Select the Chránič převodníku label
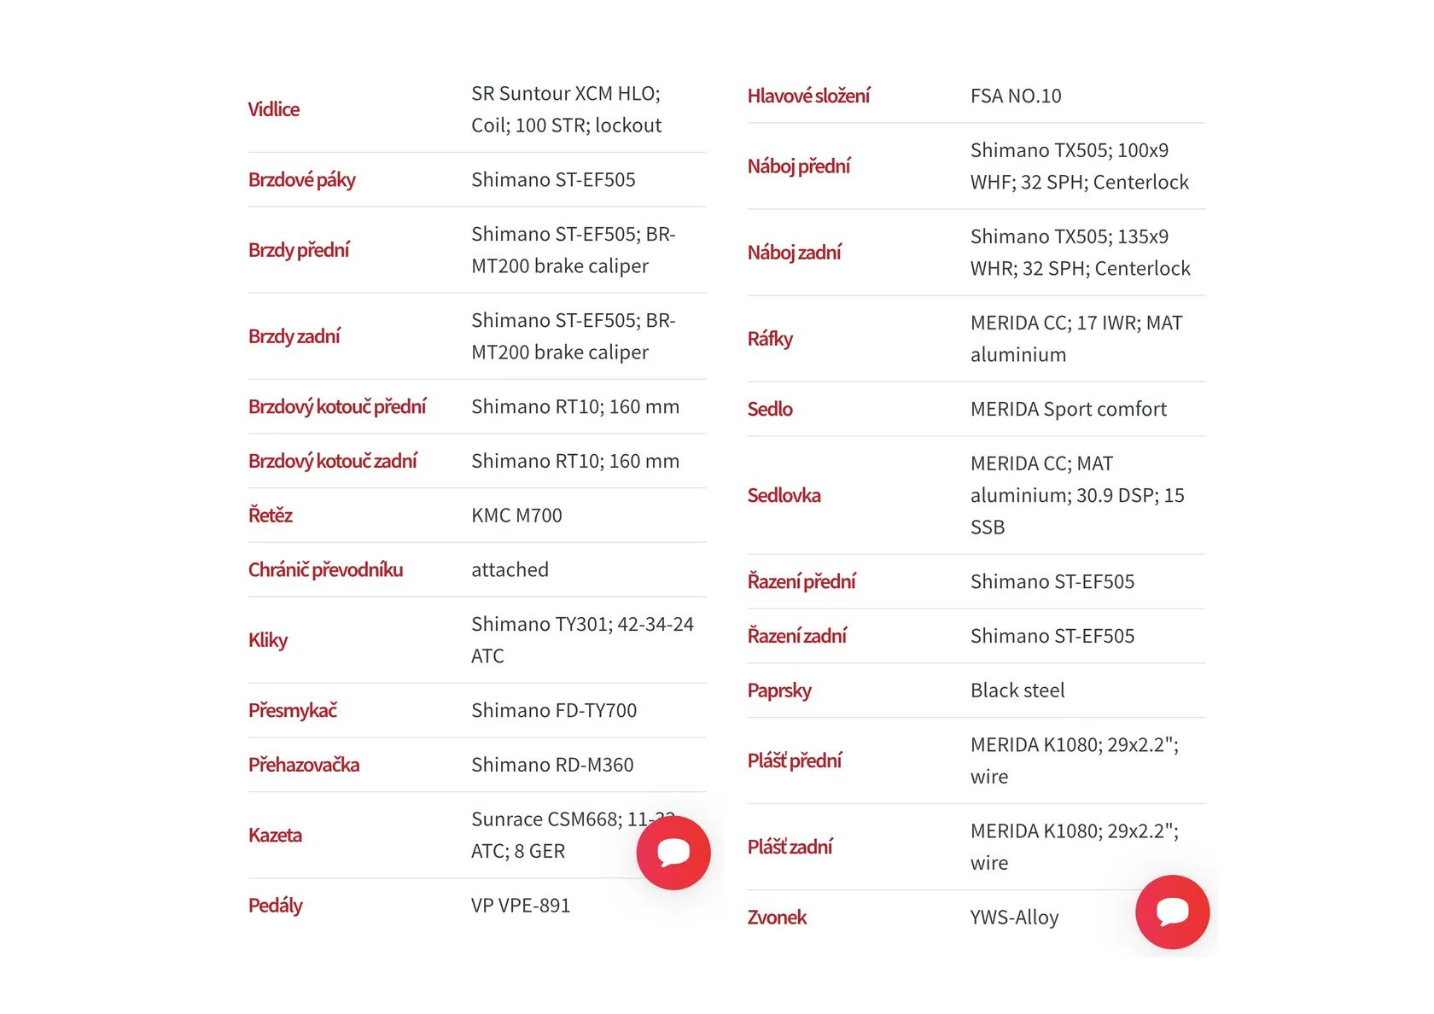This screenshot has height=1014, width=1434. tap(325, 570)
